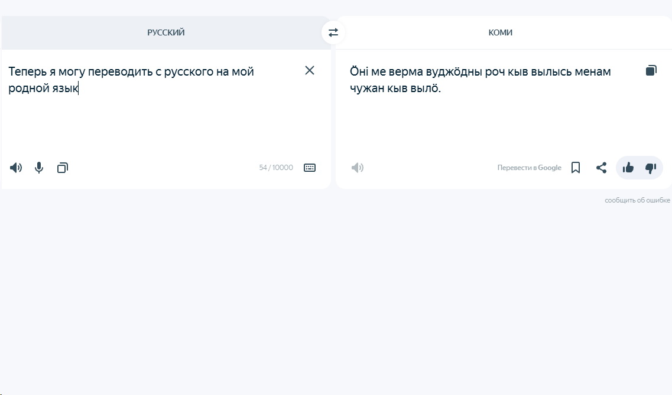Rate the translation with thumbs up
Image resolution: width=672 pixels, height=395 pixels.
click(x=628, y=168)
